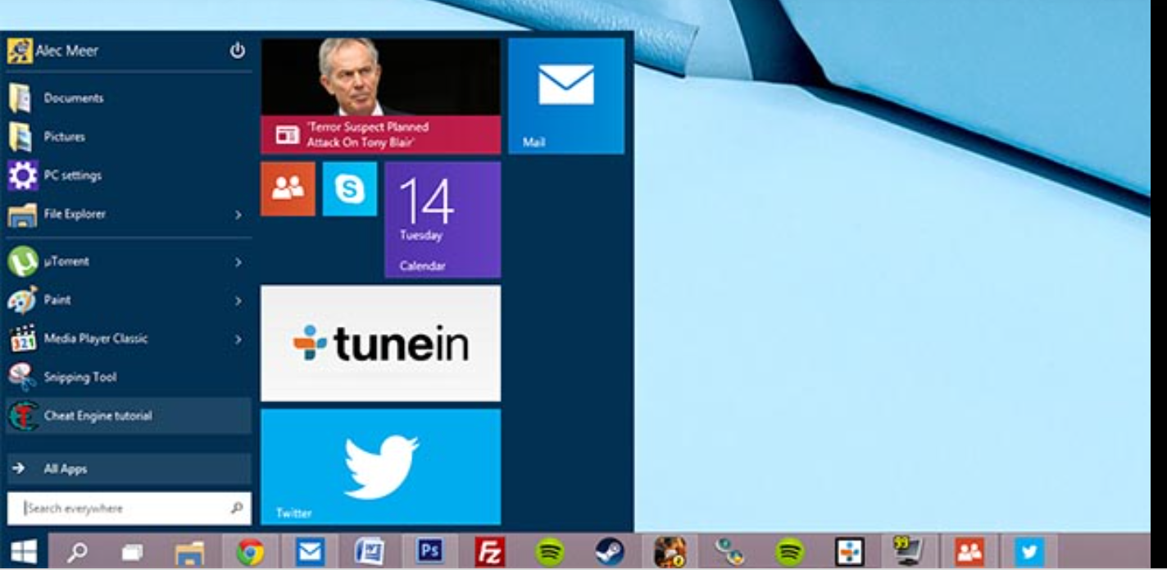1167x570 pixels.
Task: Open Spotify icon beside the Steam icon
Action: pos(549,551)
